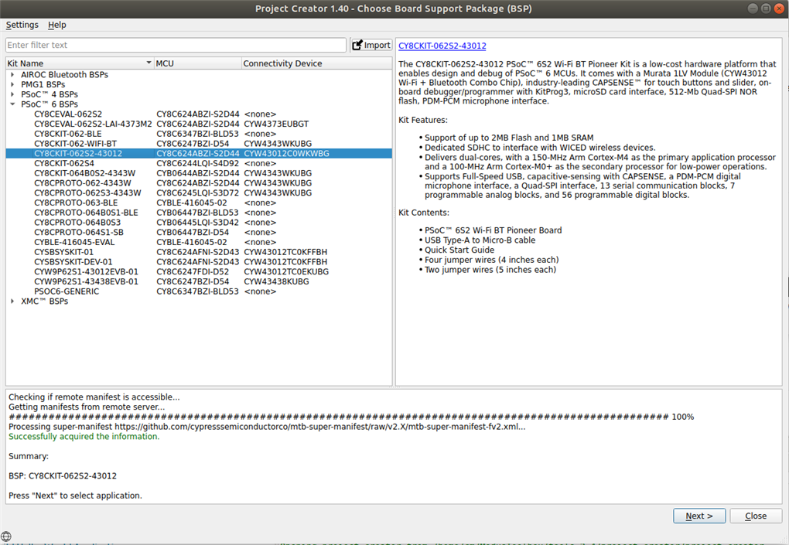Viewport: 789px width, 545px height.
Task: Click the network globe icon in status bar
Action: coord(6,536)
